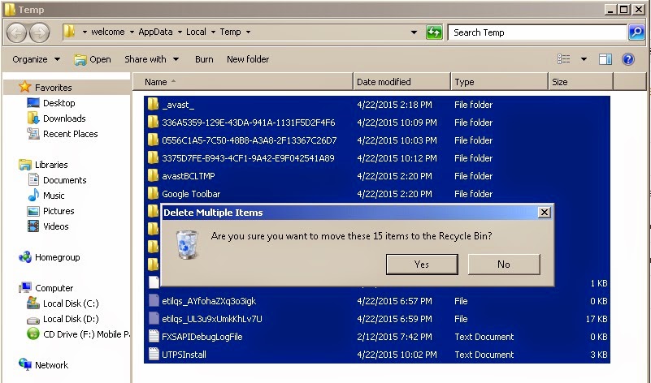Open the Help question mark icon
This screenshot has height=383, width=651.
point(628,59)
